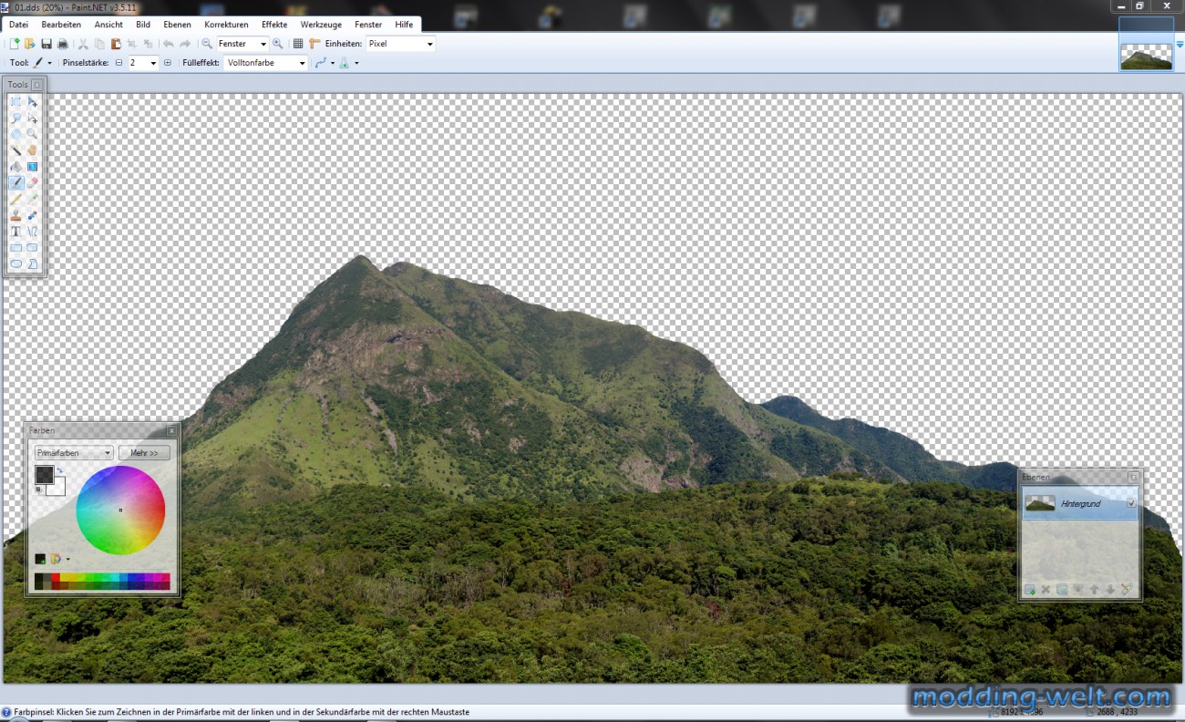Select the Lasso Select tool
Viewport: 1185px width, 722px height.
(15, 119)
